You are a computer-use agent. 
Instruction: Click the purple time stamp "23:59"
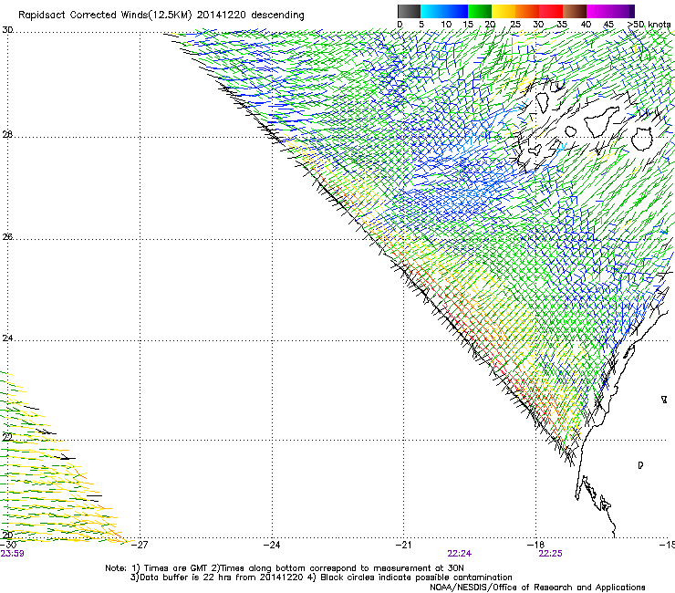tap(12, 554)
